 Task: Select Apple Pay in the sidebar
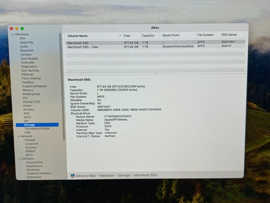[x=27, y=42]
